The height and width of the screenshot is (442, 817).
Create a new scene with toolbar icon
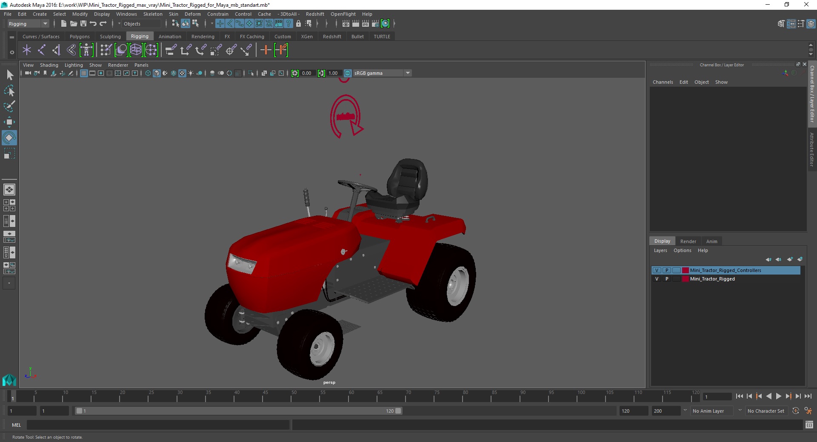63,24
